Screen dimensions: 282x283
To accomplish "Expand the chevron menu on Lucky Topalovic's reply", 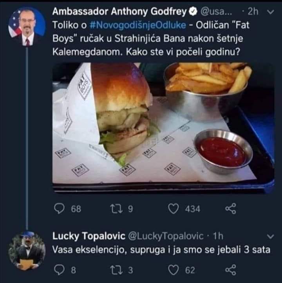I will [x=271, y=236].
